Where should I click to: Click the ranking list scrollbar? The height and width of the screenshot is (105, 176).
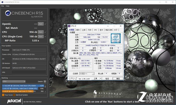45,89
